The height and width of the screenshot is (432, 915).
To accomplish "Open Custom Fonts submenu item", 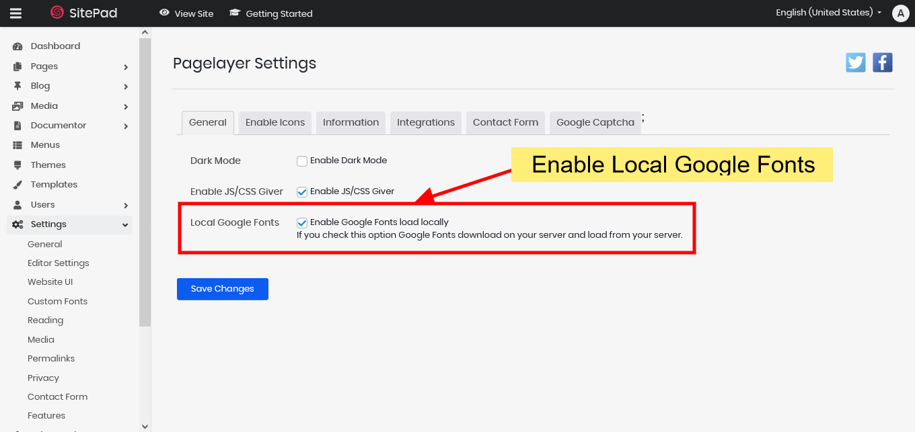I will (x=58, y=302).
